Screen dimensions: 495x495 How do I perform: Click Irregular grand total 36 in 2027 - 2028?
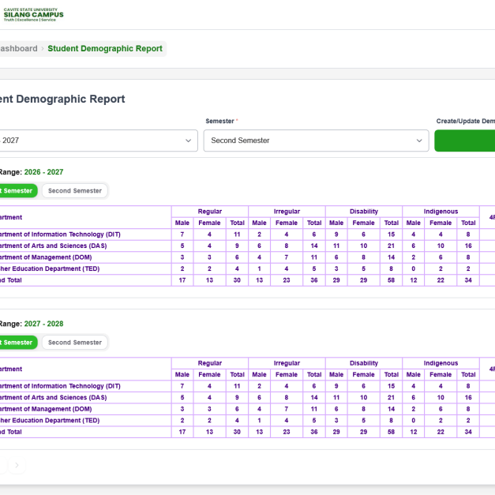314,432
